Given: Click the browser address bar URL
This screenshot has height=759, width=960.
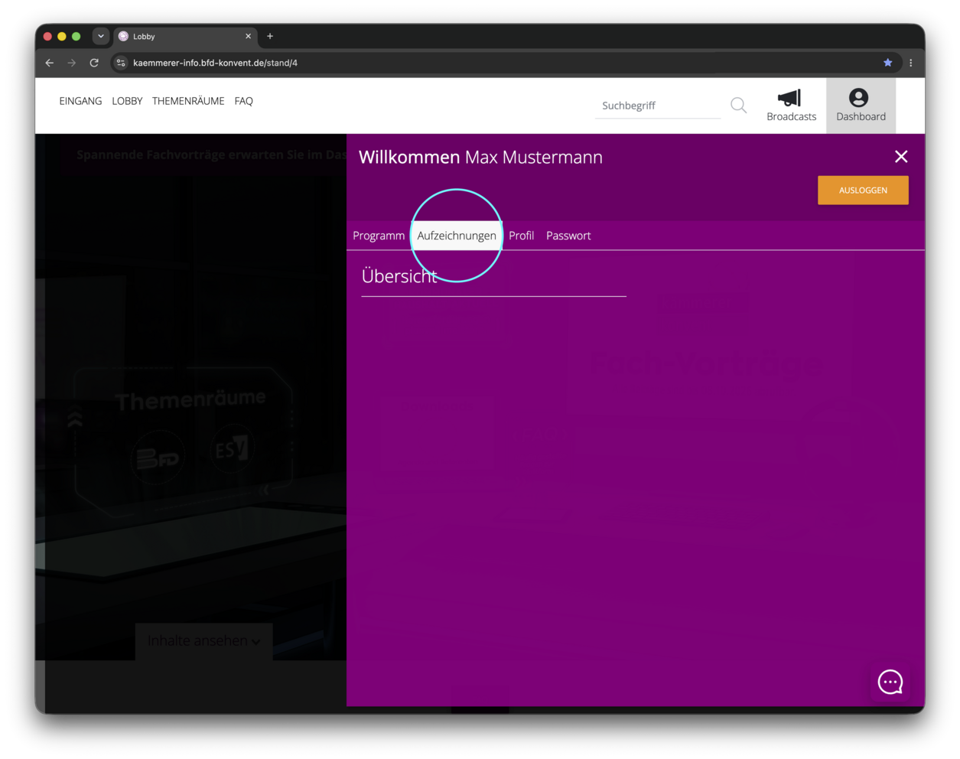Looking at the screenshot, I should point(215,63).
